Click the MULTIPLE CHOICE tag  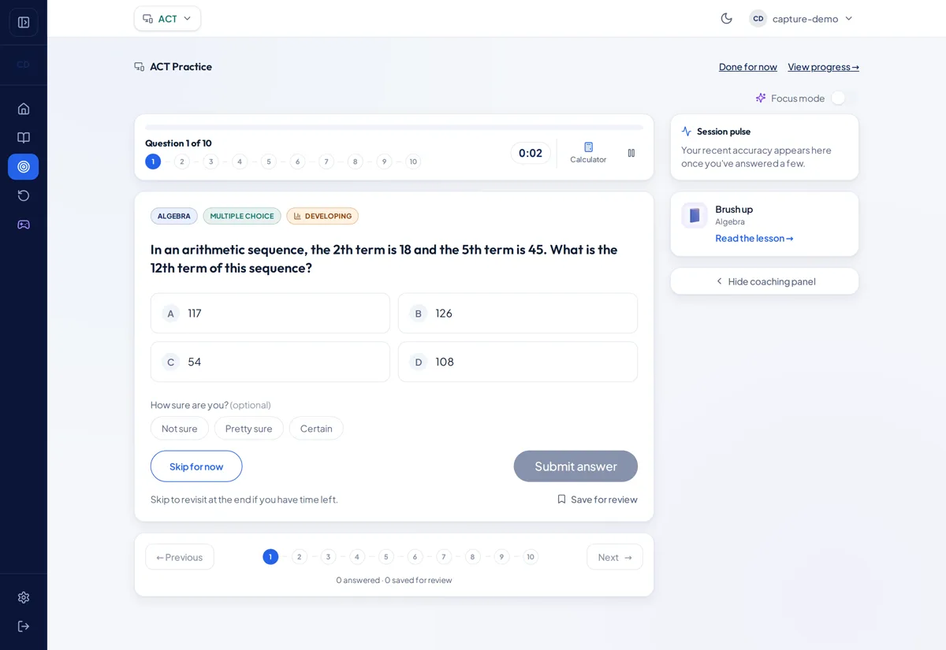point(242,216)
